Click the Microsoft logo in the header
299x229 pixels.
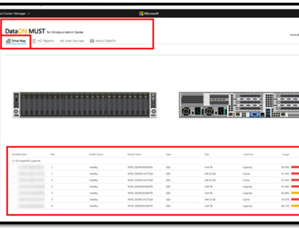[149, 13]
